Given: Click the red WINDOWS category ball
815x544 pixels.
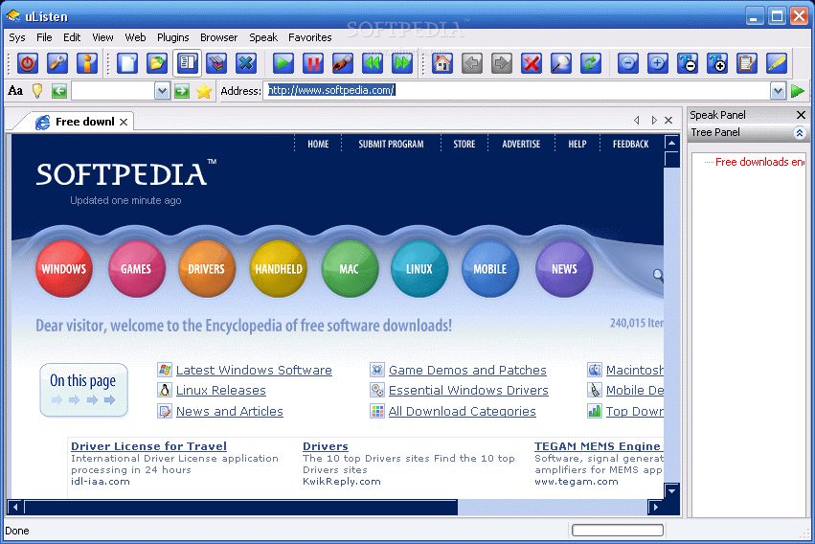Looking at the screenshot, I should pos(64,268).
